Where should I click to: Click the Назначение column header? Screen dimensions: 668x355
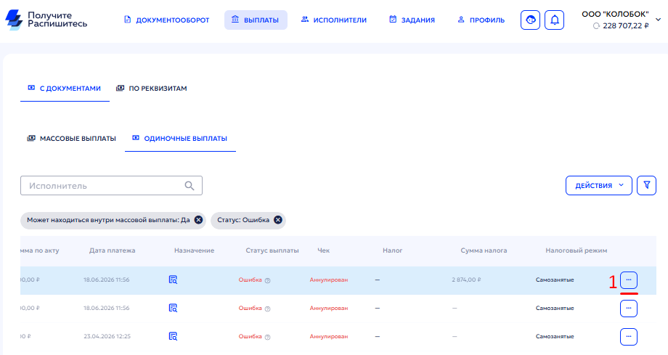[x=195, y=250]
